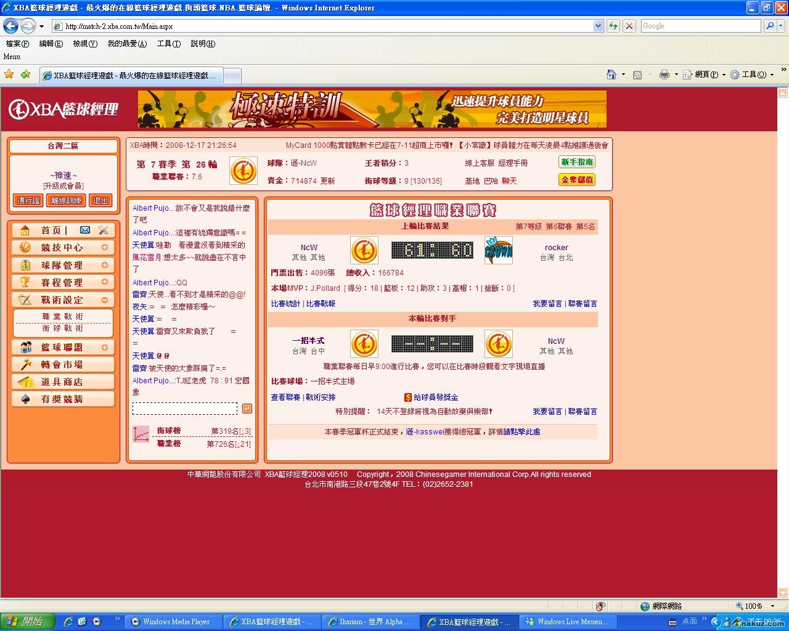Click the Google search box

[x=701, y=26]
